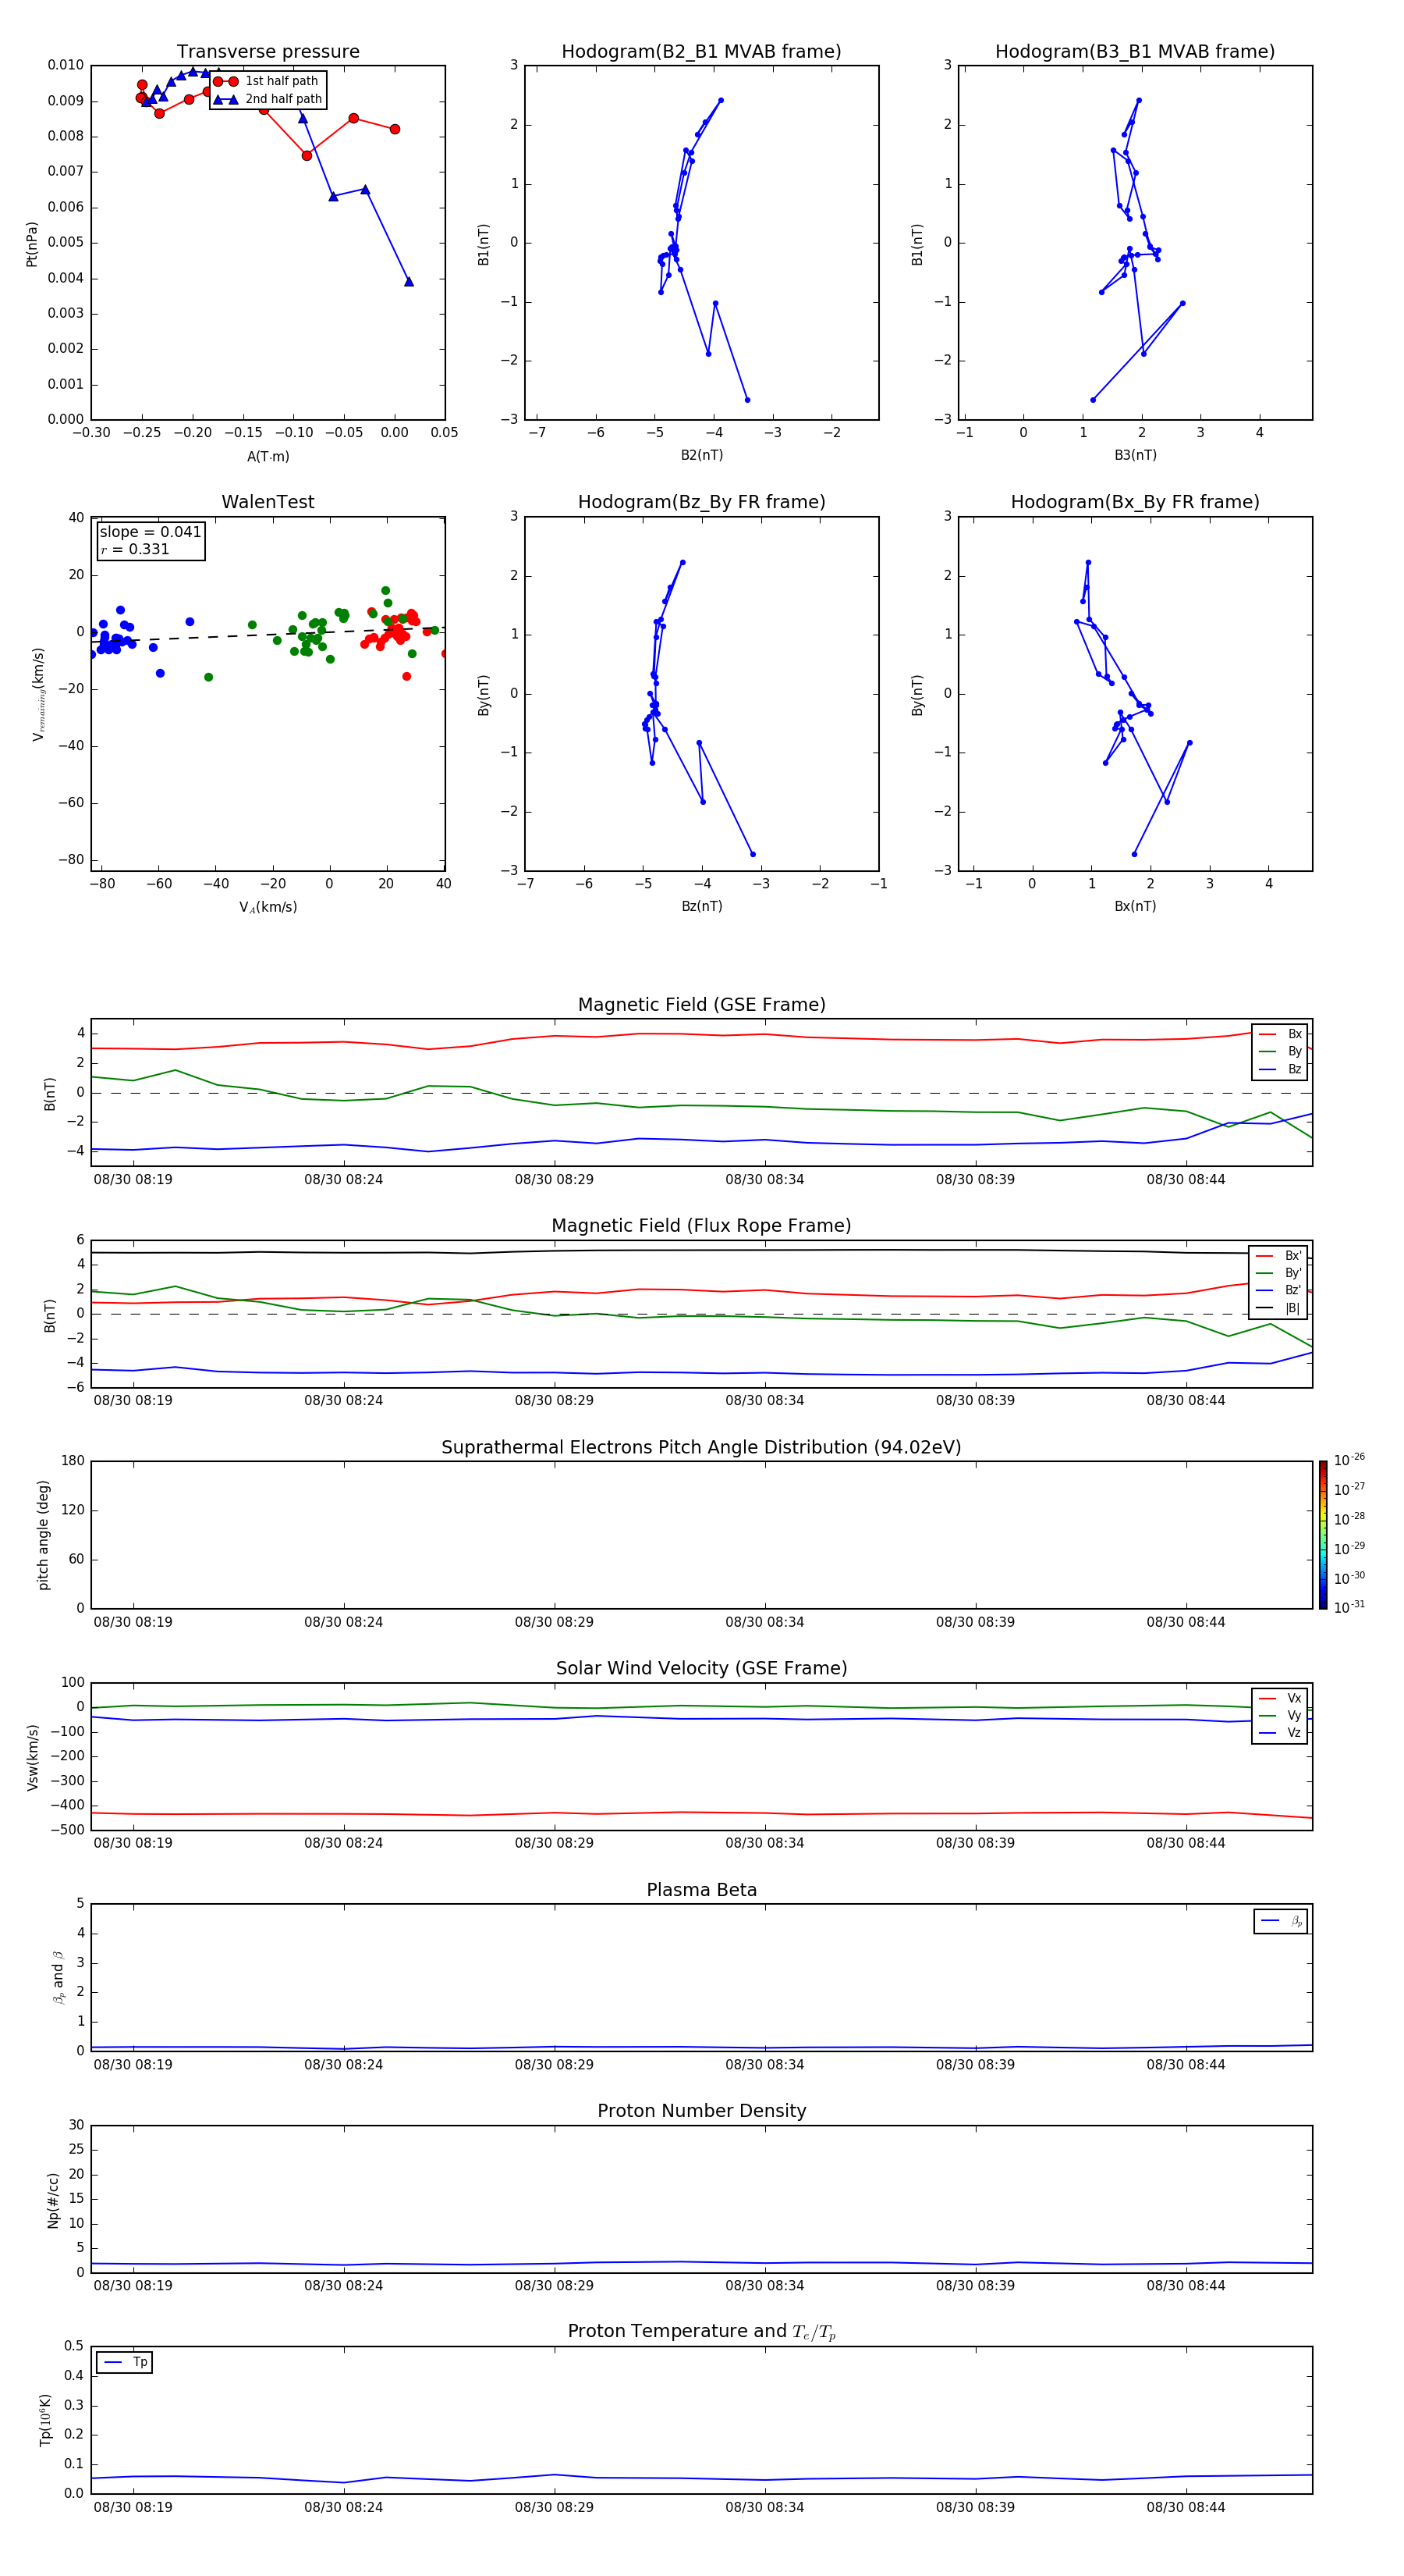Screen dimensions: 1404x2576
Task: Click the "pitch angle (deg)" axis label
Action: pos(43,1535)
